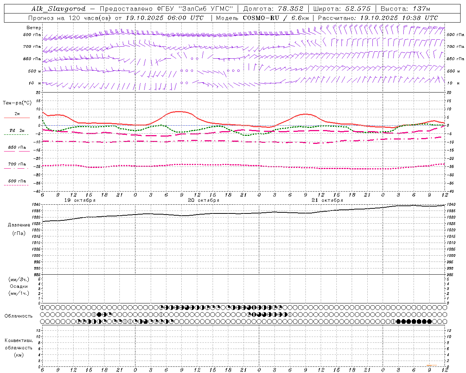Click the 'Ветер' wind panel label
The image size is (466, 373).
point(34,28)
